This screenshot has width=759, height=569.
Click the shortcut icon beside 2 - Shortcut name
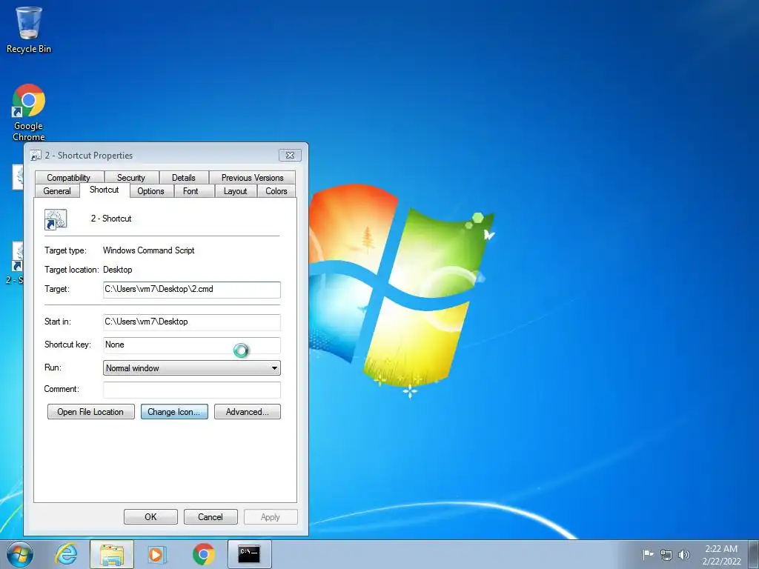[x=56, y=219]
